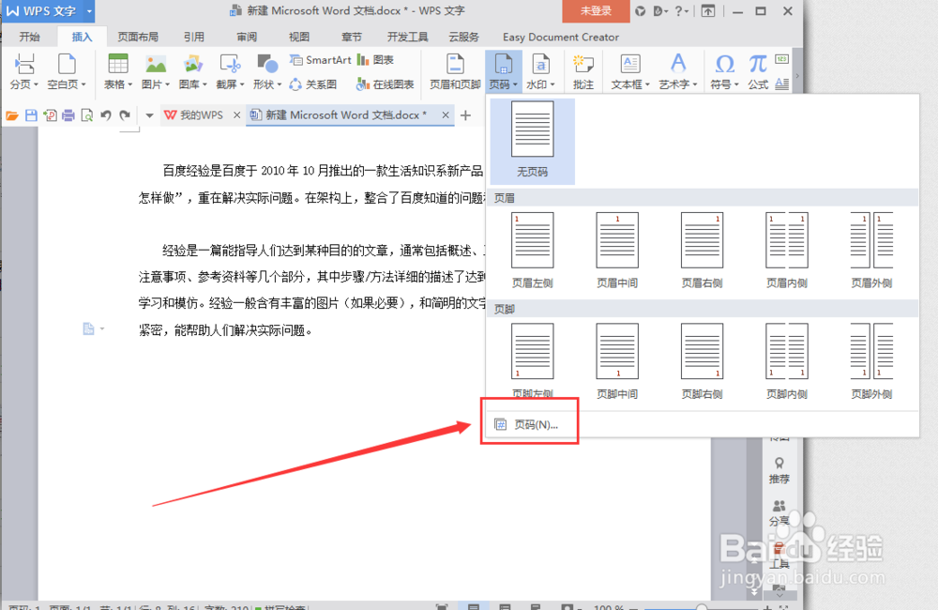Open the 形状 shapes dropdown
This screenshot has width=938, height=610.
[x=268, y=84]
